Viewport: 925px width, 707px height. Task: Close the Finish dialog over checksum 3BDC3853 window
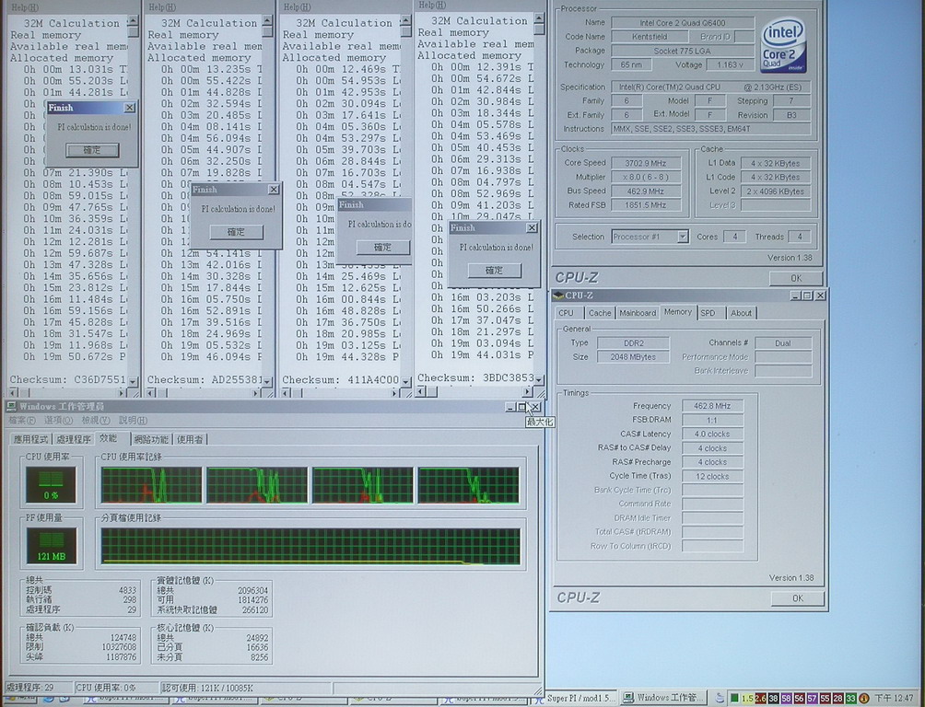pos(532,227)
